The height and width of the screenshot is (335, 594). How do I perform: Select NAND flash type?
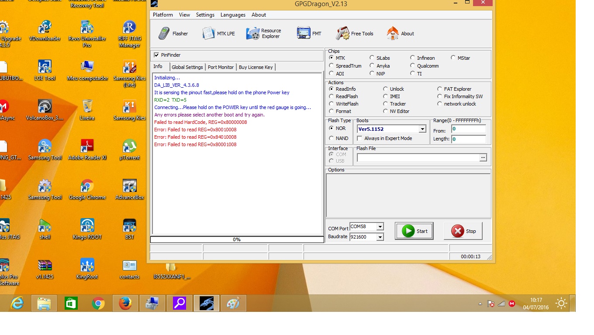pyautogui.click(x=332, y=138)
